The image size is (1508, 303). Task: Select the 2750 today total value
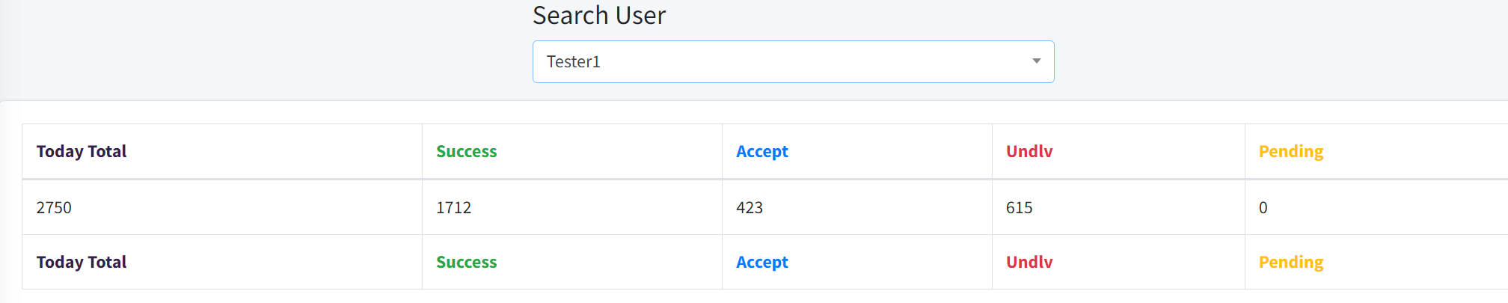[x=54, y=208]
